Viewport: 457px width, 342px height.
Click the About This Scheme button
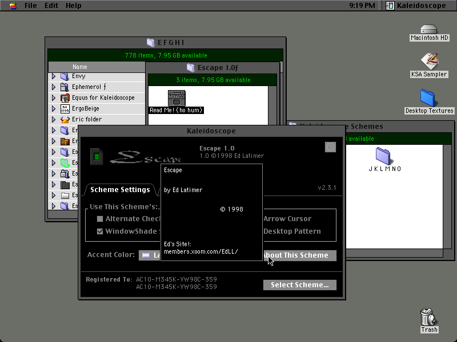(x=299, y=255)
